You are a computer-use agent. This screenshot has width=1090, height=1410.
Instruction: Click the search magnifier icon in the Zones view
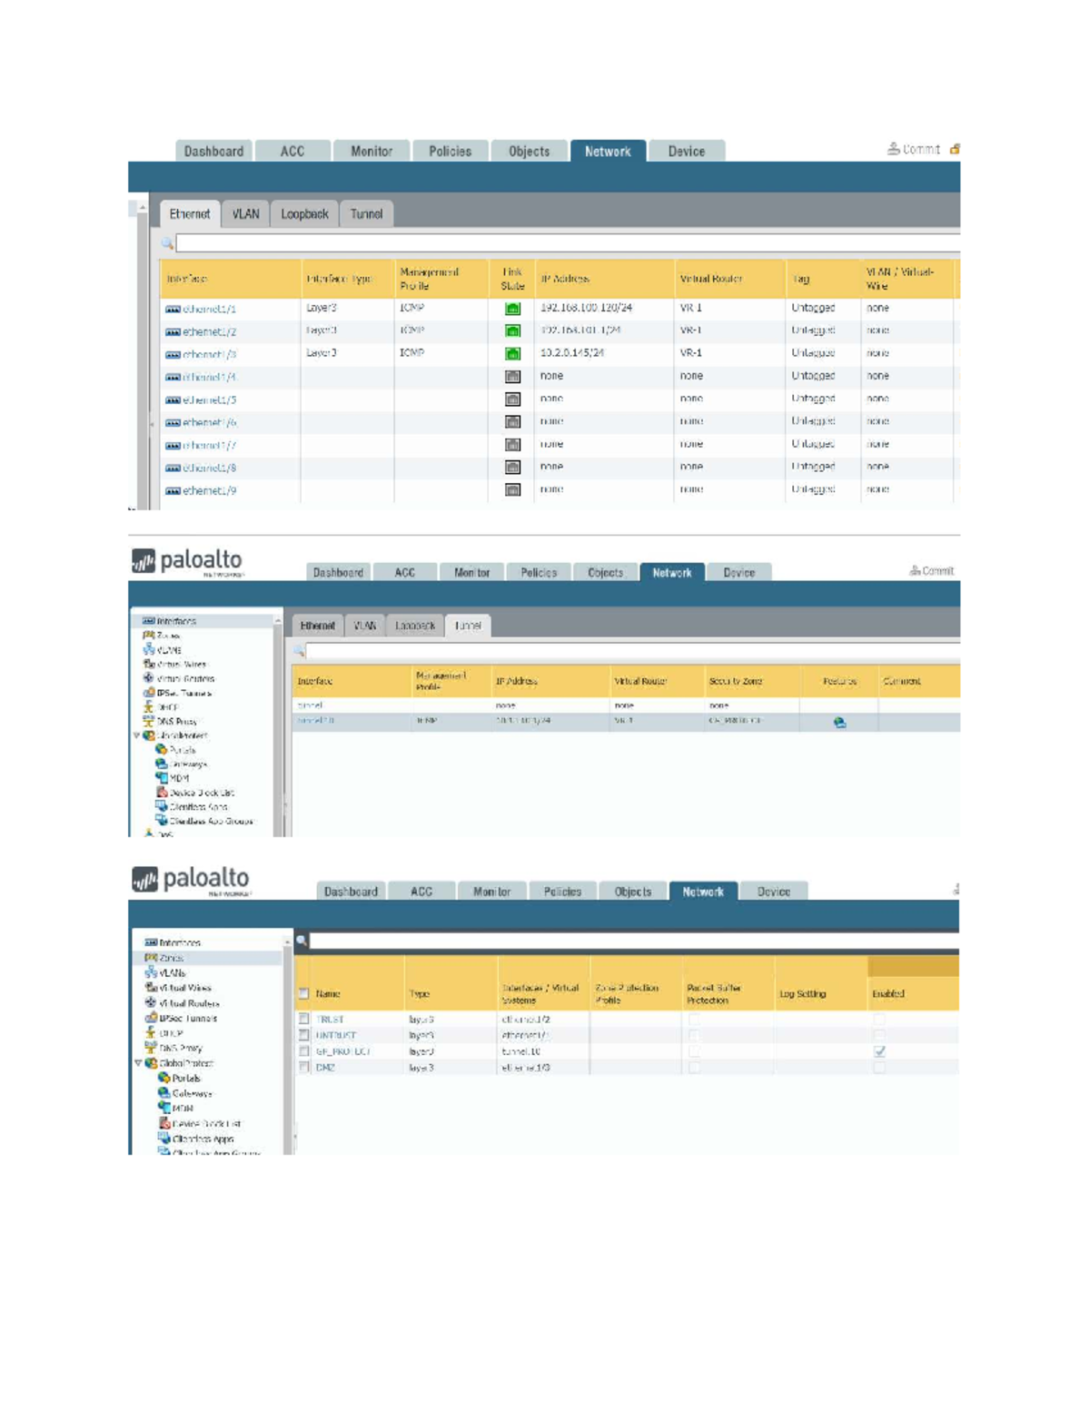click(x=302, y=941)
